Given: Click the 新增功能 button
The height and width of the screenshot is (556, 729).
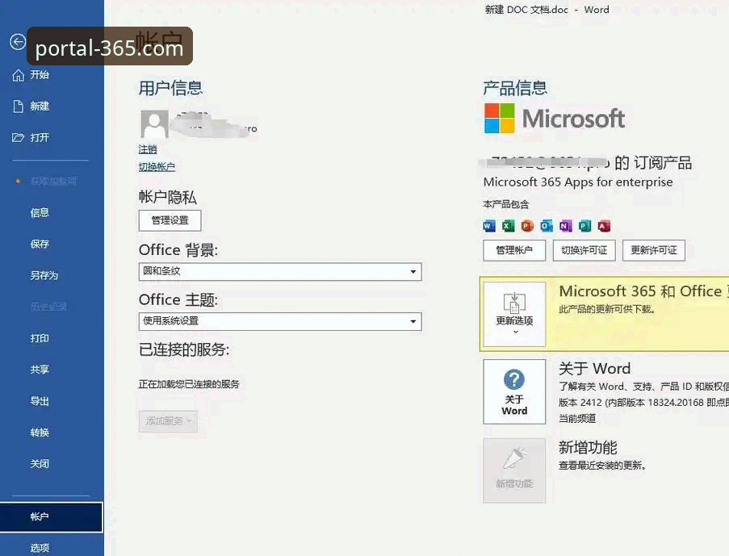Looking at the screenshot, I should coord(514,470).
